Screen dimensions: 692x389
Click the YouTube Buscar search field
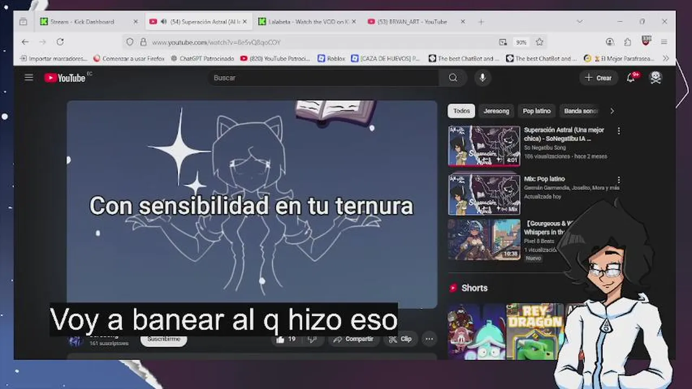point(324,78)
